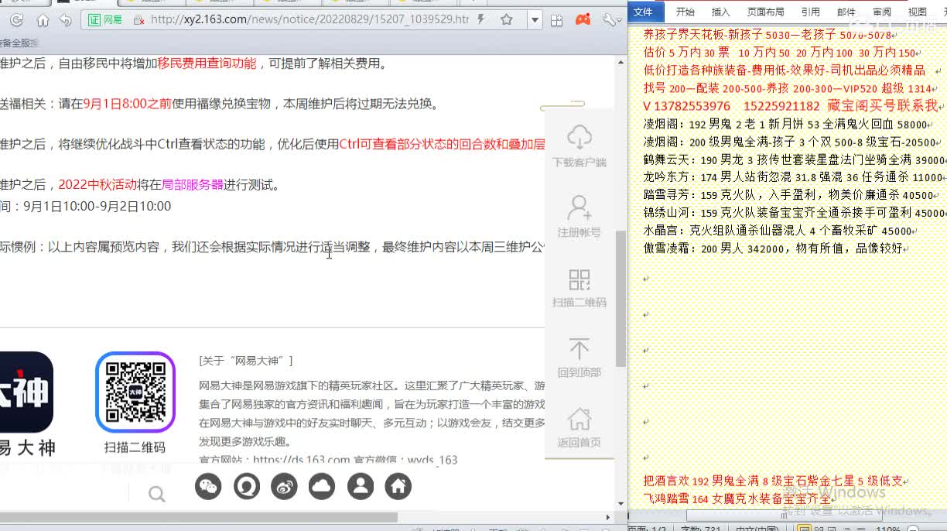Click the 字数: 731 word count in status bar
The image size is (947, 531).
coord(700,529)
